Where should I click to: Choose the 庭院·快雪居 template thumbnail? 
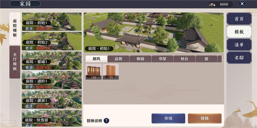[52, 118]
